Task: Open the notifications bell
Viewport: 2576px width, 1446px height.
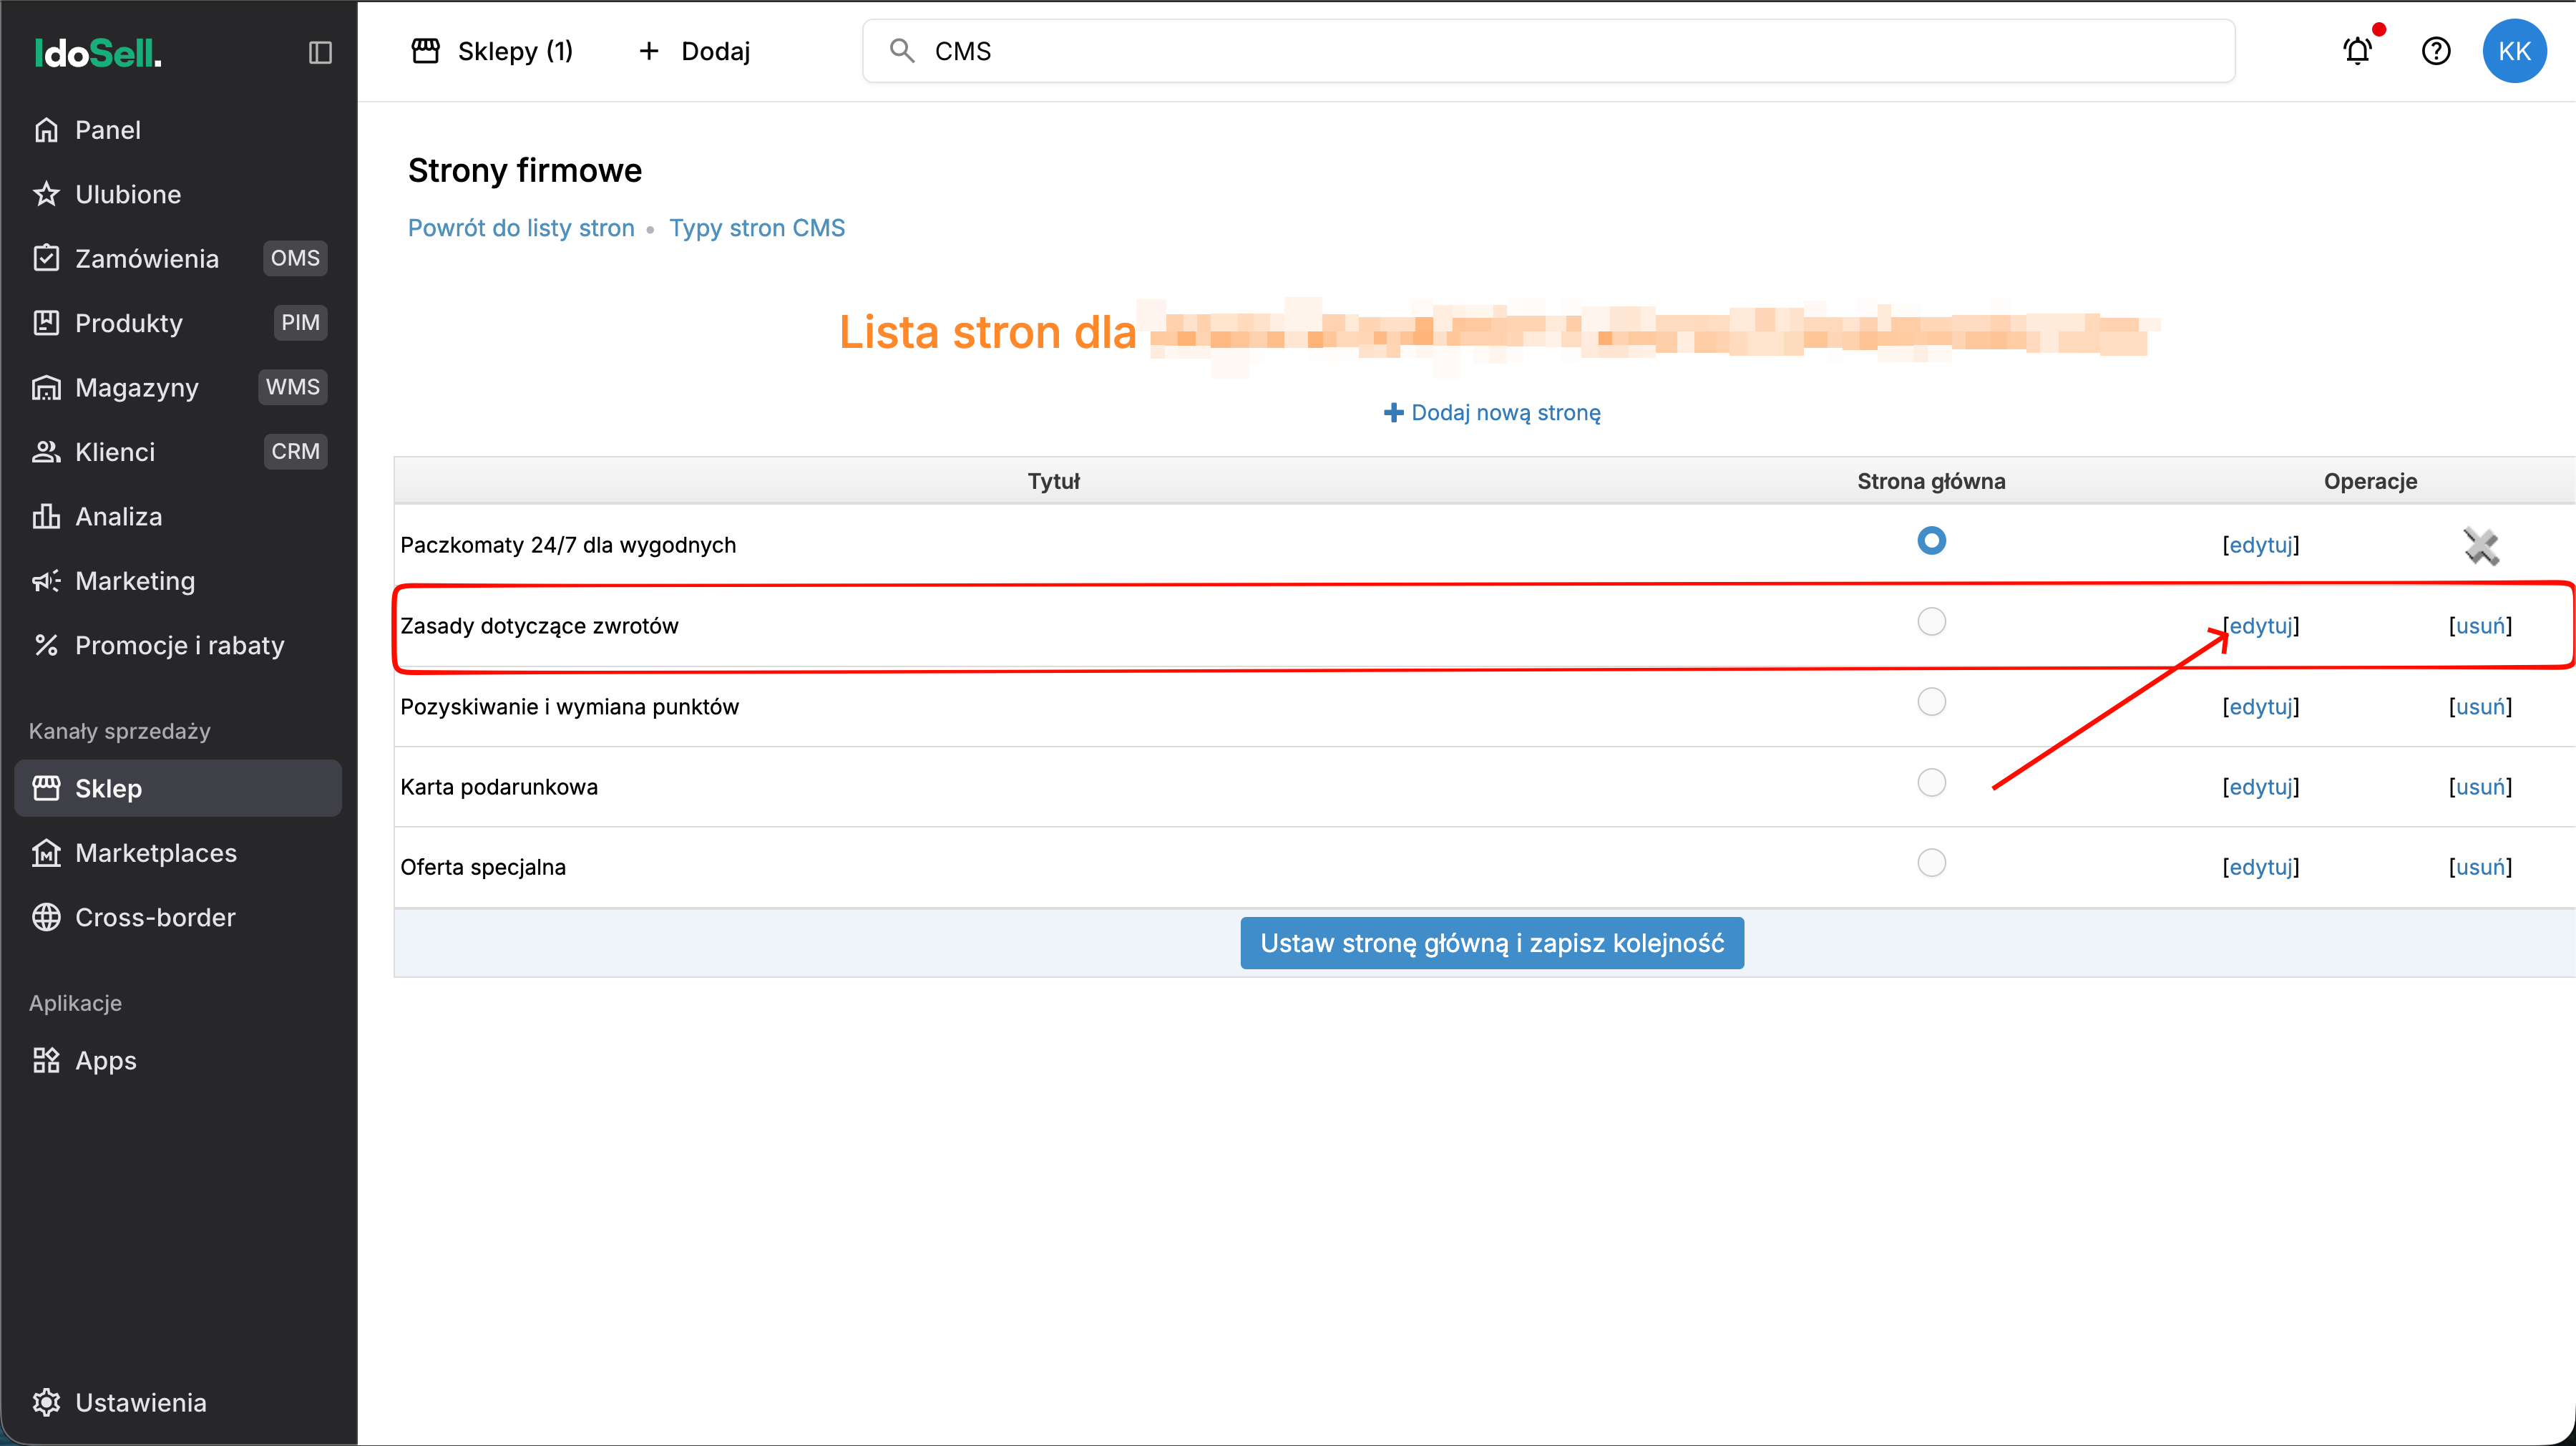Action: pyautogui.click(x=2358, y=50)
